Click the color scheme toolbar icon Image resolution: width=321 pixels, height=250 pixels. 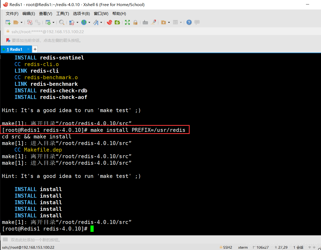(72, 22)
